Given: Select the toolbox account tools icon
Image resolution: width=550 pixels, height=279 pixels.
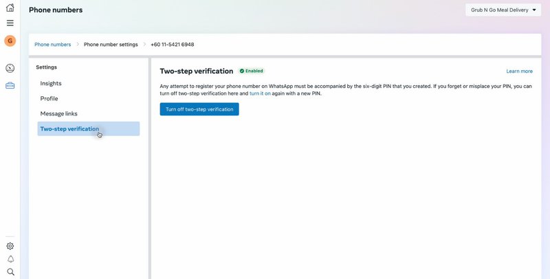Looking at the screenshot, I should (10, 85).
